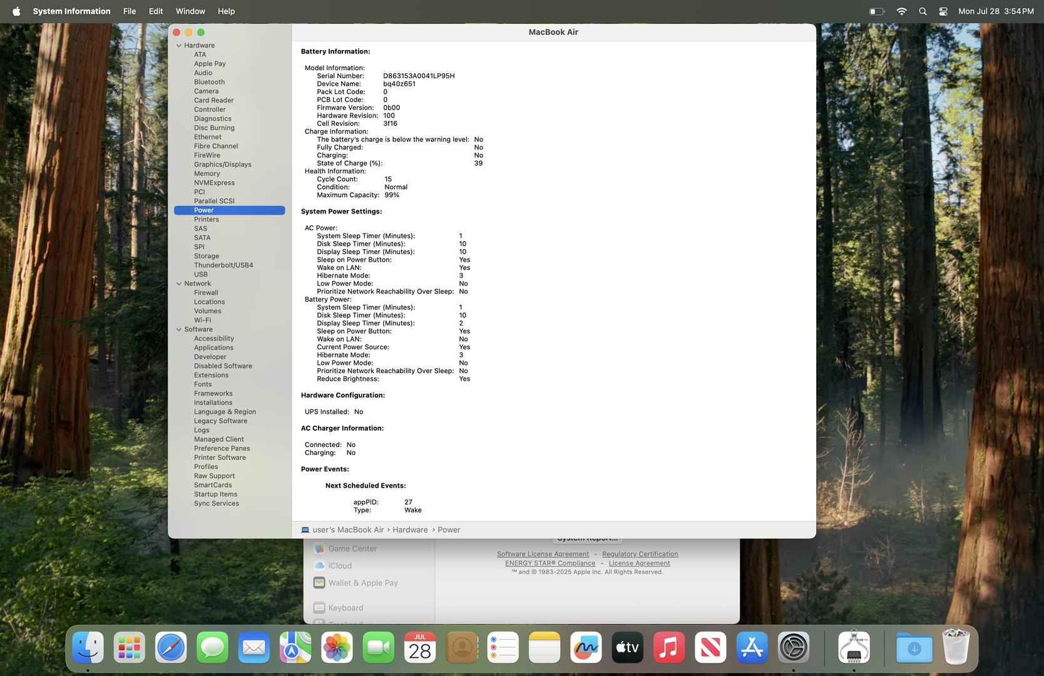Open Control Center in menu bar
The height and width of the screenshot is (676, 1044).
pos(943,11)
